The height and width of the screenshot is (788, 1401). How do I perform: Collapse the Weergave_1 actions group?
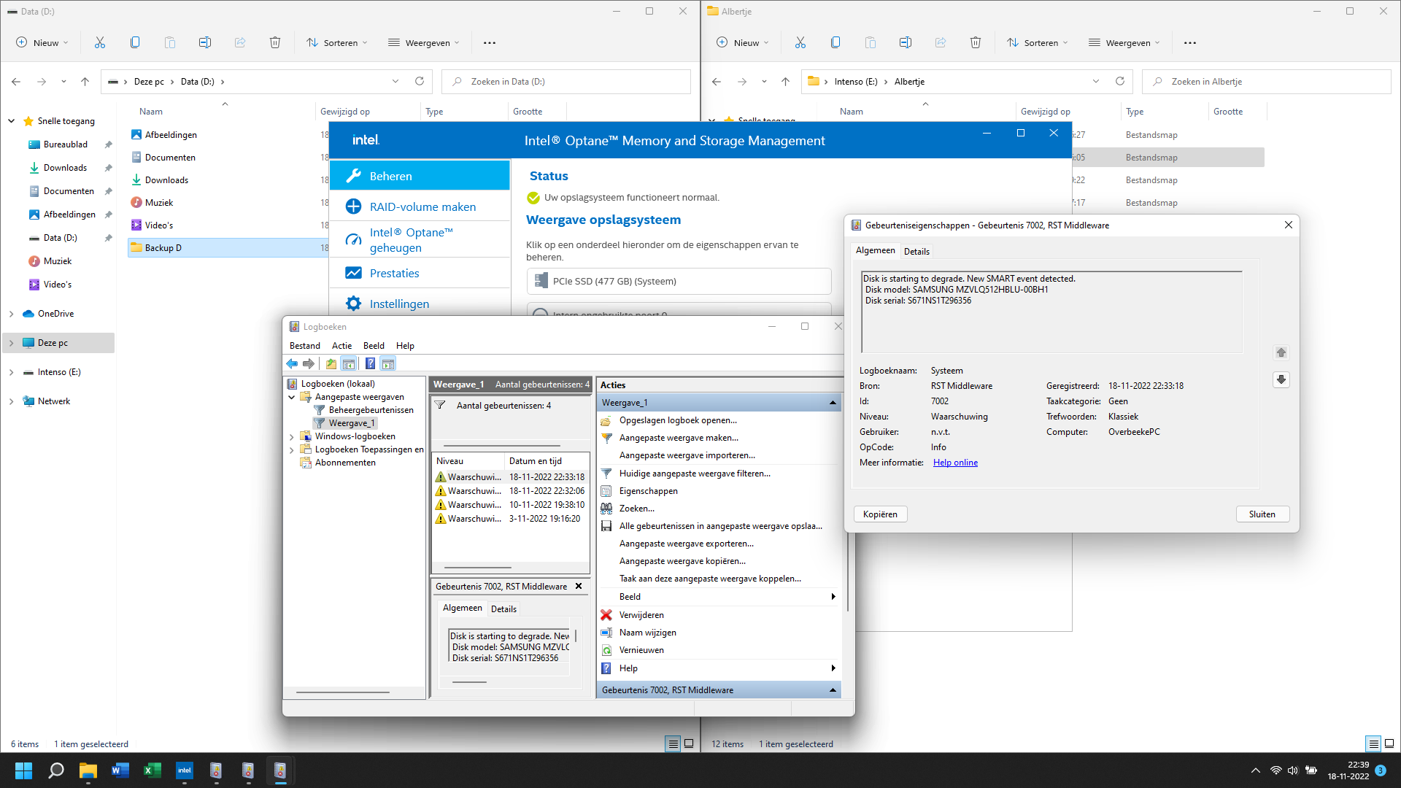point(832,402)
